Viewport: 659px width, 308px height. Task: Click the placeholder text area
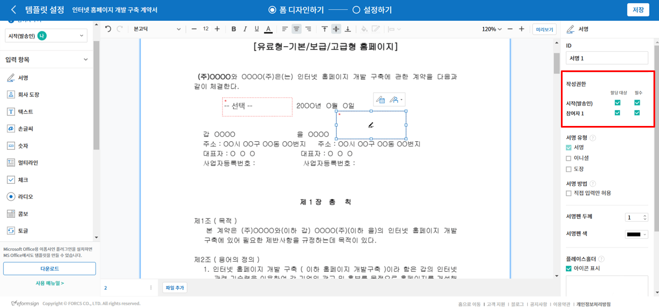(x=607, y=285)
